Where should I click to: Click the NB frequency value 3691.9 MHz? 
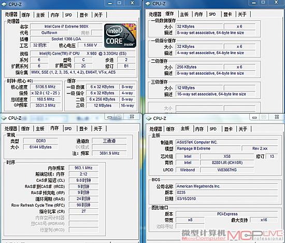tap(109, 153)
